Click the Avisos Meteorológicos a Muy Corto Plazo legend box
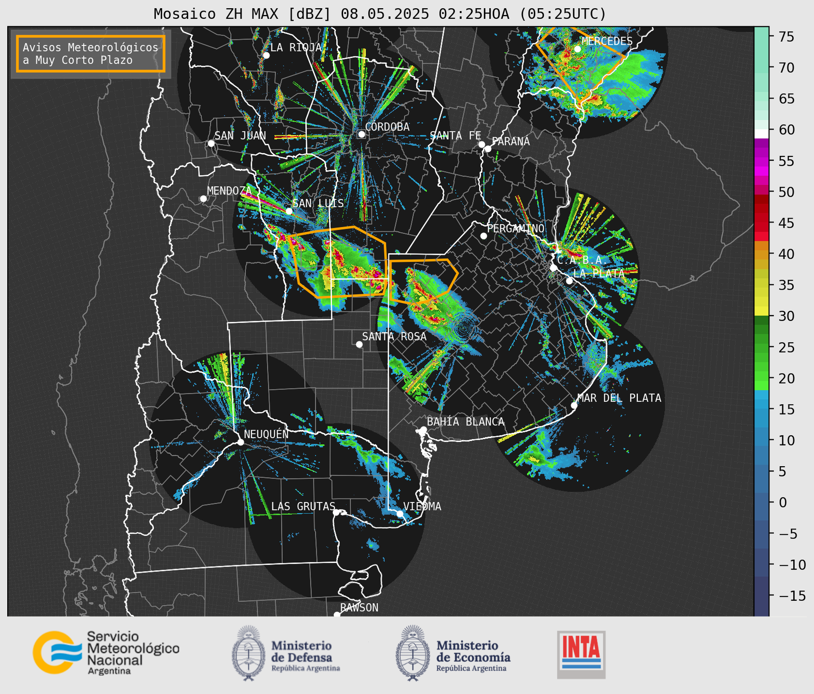This screenshot has height=694, width=814. (x=91, y=54)
